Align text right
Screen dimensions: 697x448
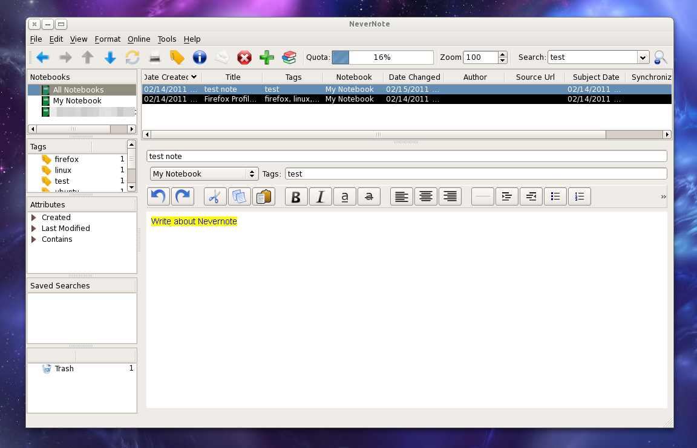click(450, 196)
